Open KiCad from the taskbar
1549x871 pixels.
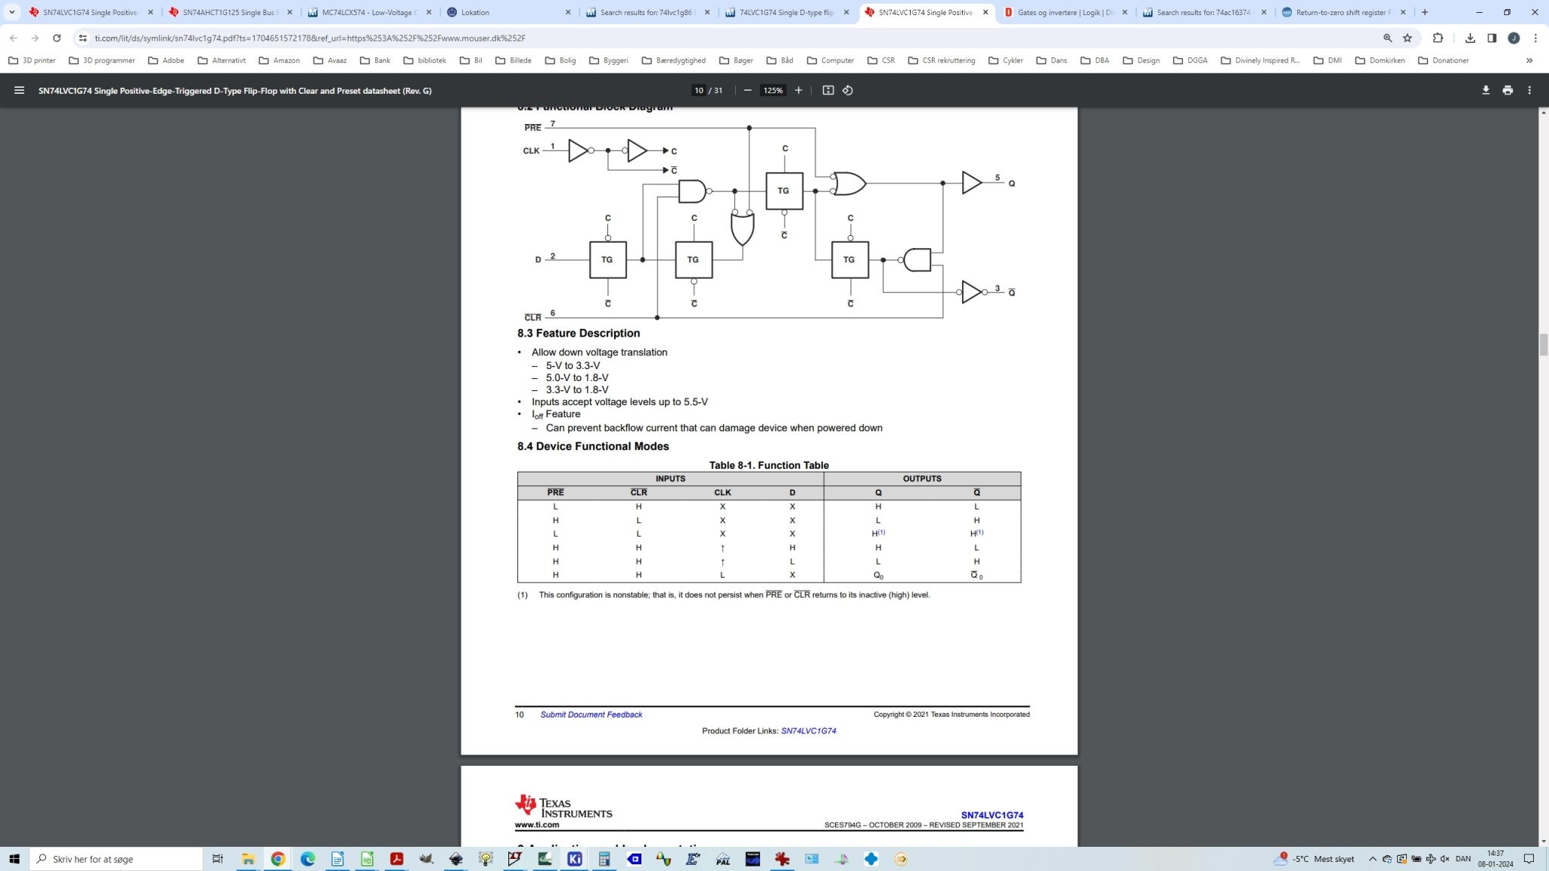(574, 859)
